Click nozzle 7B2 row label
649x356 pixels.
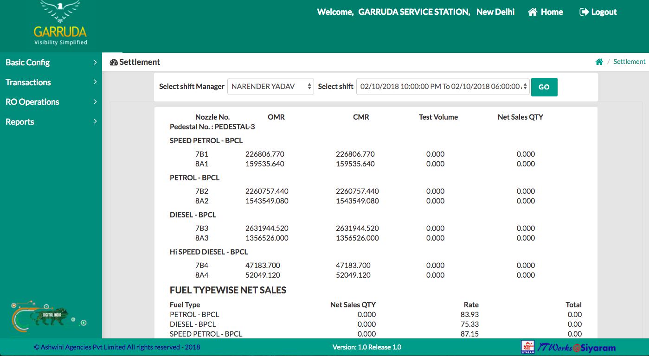202,191
